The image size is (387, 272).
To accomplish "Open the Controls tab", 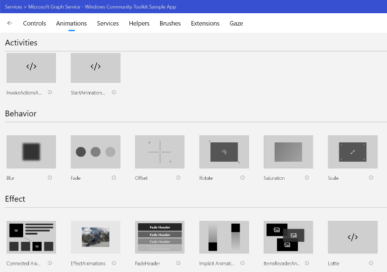I will point(34,23).
